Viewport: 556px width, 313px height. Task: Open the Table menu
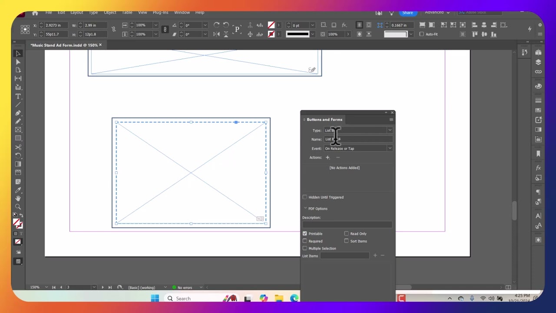[127, 13]
